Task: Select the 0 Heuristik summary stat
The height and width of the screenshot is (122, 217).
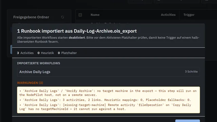Action: point(46,53)
